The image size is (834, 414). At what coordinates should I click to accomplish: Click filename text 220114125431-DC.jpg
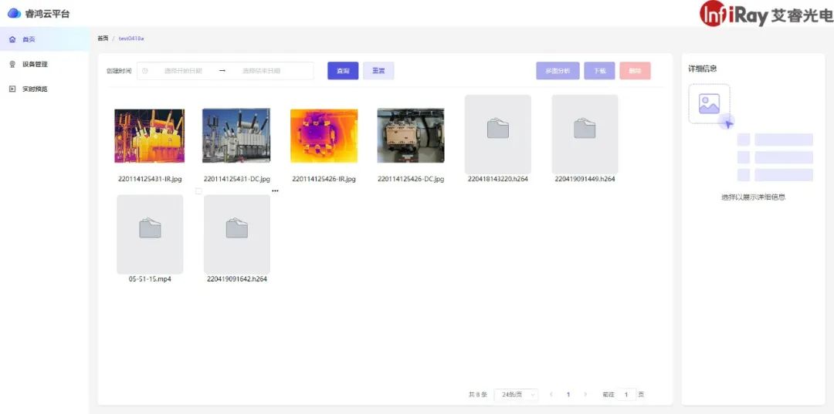(x=237, y=179)
